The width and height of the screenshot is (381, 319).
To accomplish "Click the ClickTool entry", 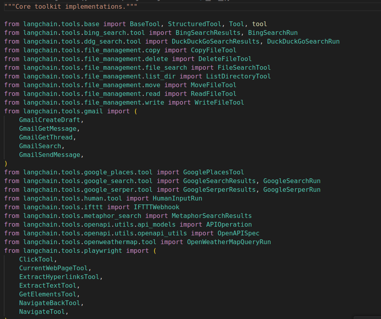I will point(36,260).
